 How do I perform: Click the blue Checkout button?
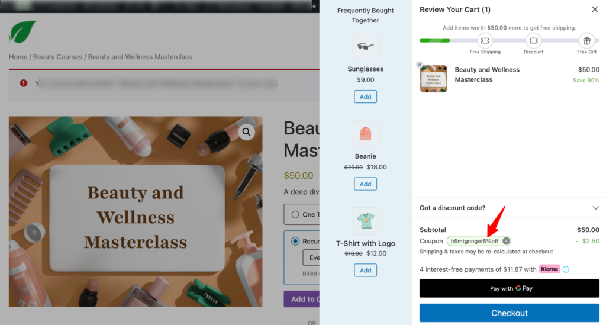[x=509, y=313]
